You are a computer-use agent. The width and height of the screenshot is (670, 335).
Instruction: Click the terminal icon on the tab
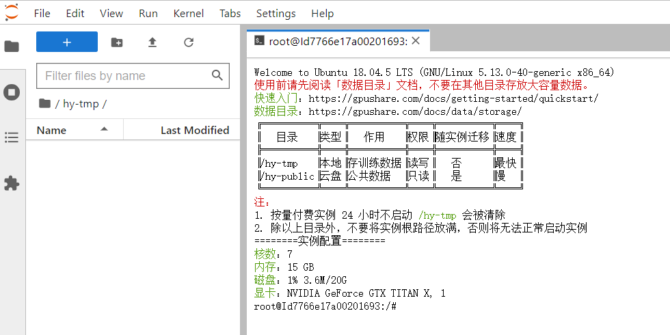coord(259,40)
